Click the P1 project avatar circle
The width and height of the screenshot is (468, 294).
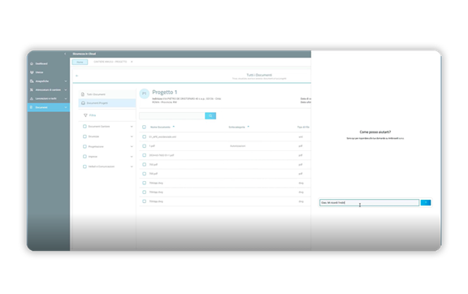point(144,93)
